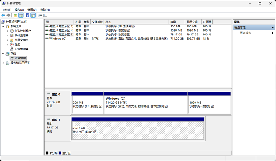Collapse the 磁盘管理 section in Actions pane

[272, 27]
